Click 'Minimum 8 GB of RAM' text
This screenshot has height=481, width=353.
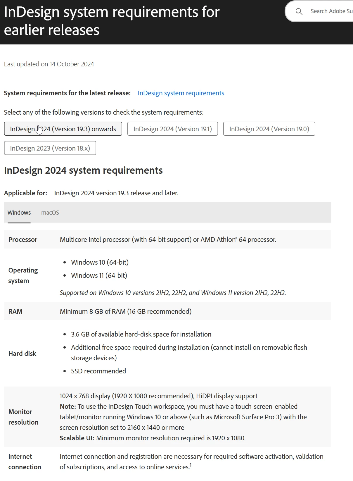tap(126, 311)
